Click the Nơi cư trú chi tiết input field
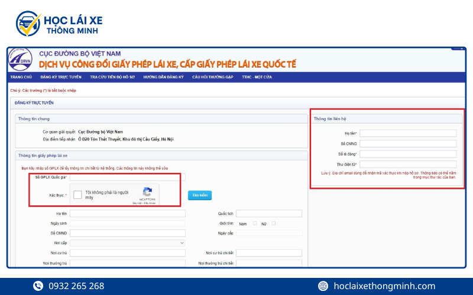473x295 pixels. click(269, 253)
